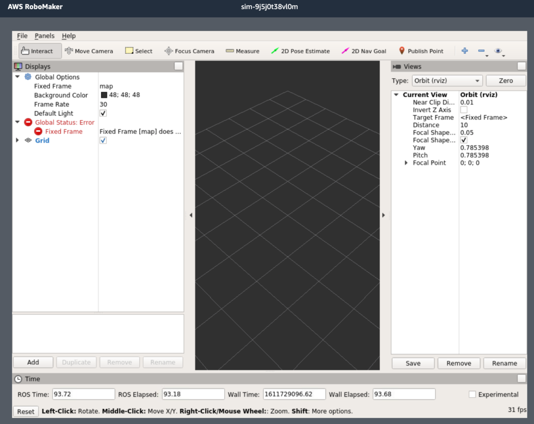This screenshot has height=424, width=534.
Task: Collapse the left Displays panel with arrow
Action: click(x=191, y=215)
